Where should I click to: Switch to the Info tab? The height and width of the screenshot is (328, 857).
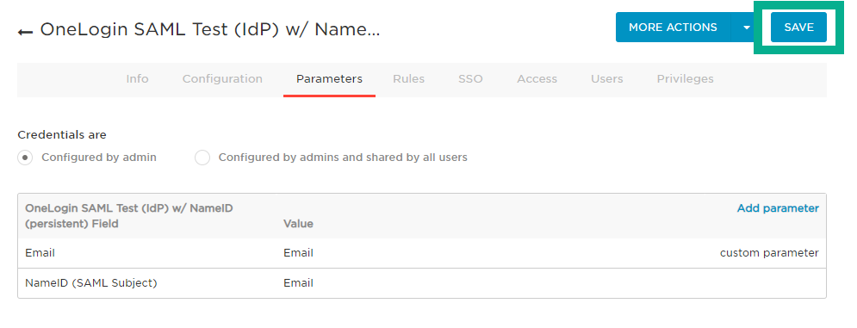[137, 78]
